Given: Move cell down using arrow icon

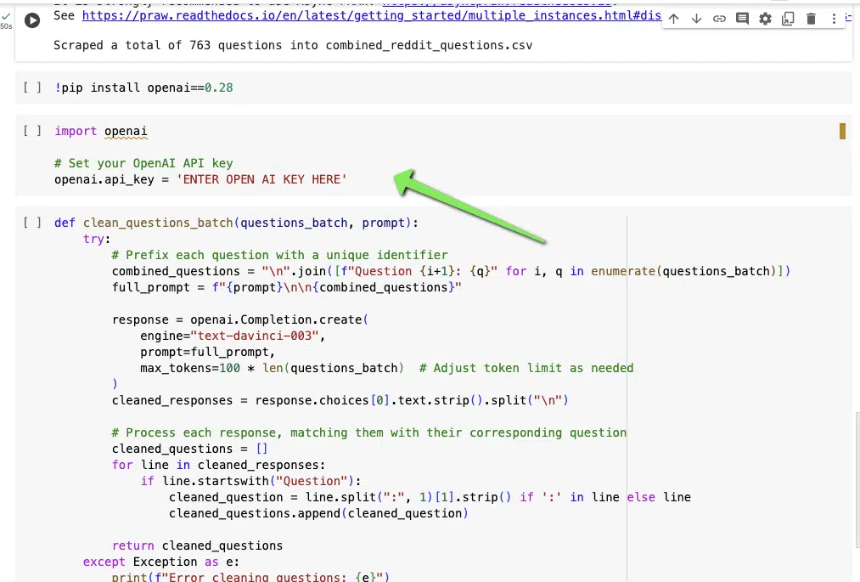Looking at the screenshot, I should pyautogui.click(x=696, y=19).
